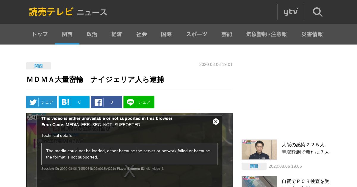Go to the 経済 section

point(117,34)
